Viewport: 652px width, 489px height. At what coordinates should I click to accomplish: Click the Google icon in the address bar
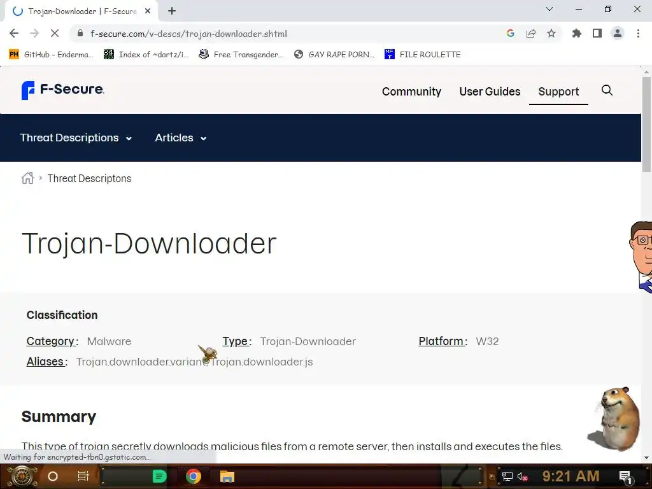coord(511,33)
